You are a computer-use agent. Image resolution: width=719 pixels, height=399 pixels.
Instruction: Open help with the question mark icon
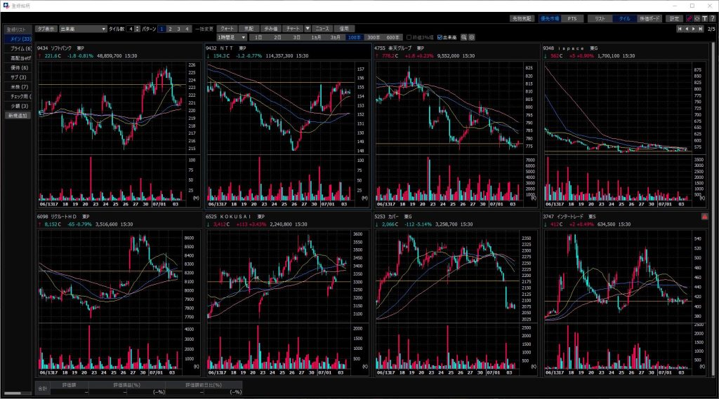(x=712, y=18)
